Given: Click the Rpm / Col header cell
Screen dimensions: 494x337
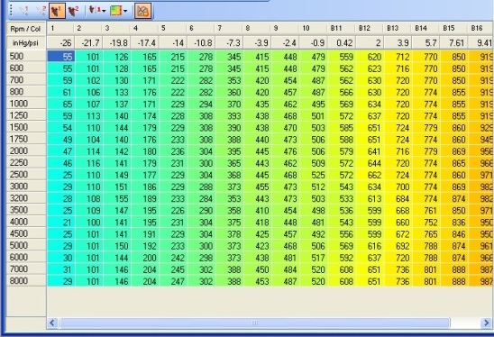Looking at the screenshot, I should tap(26, 29).
